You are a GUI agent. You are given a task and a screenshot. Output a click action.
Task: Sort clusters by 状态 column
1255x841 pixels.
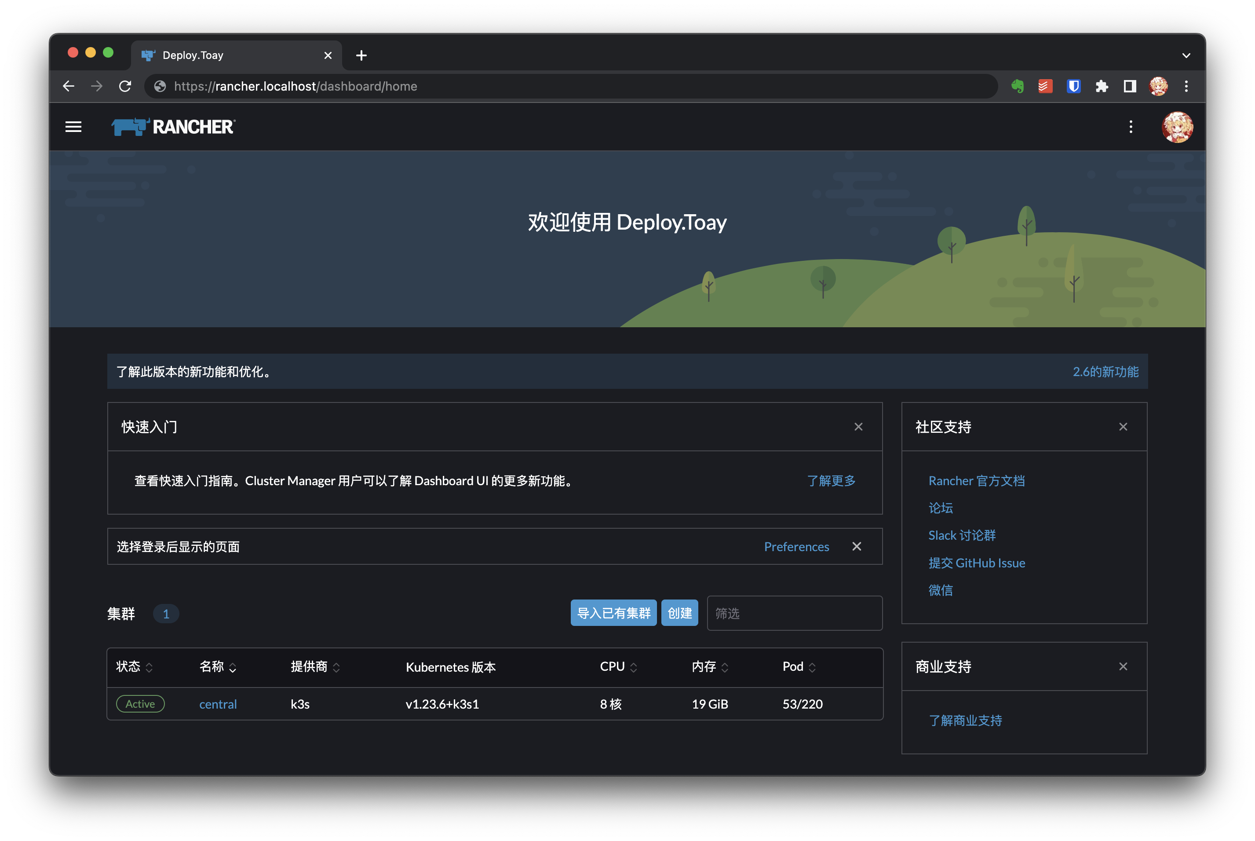pyautogui.click(x=134, y=667)
